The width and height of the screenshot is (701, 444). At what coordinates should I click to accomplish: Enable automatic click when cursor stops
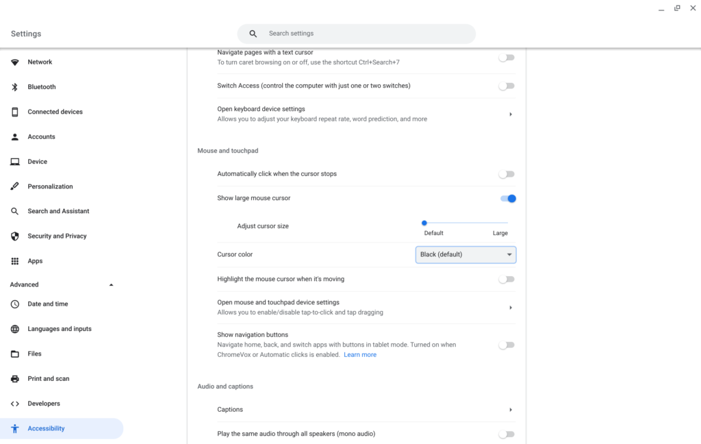507,175
